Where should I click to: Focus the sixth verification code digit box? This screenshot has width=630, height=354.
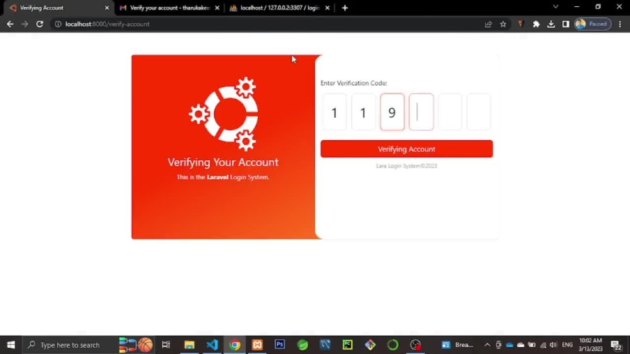(x=479, y=113)
